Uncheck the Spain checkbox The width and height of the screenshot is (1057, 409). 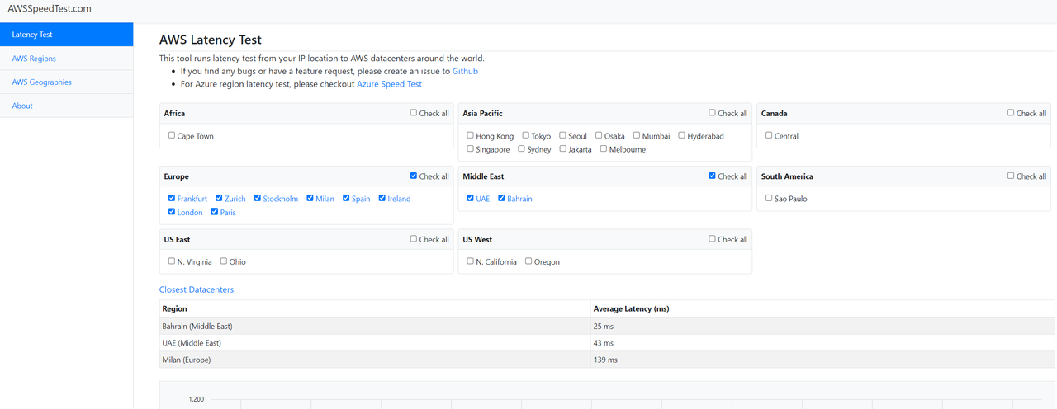click(x=347, y=198)
